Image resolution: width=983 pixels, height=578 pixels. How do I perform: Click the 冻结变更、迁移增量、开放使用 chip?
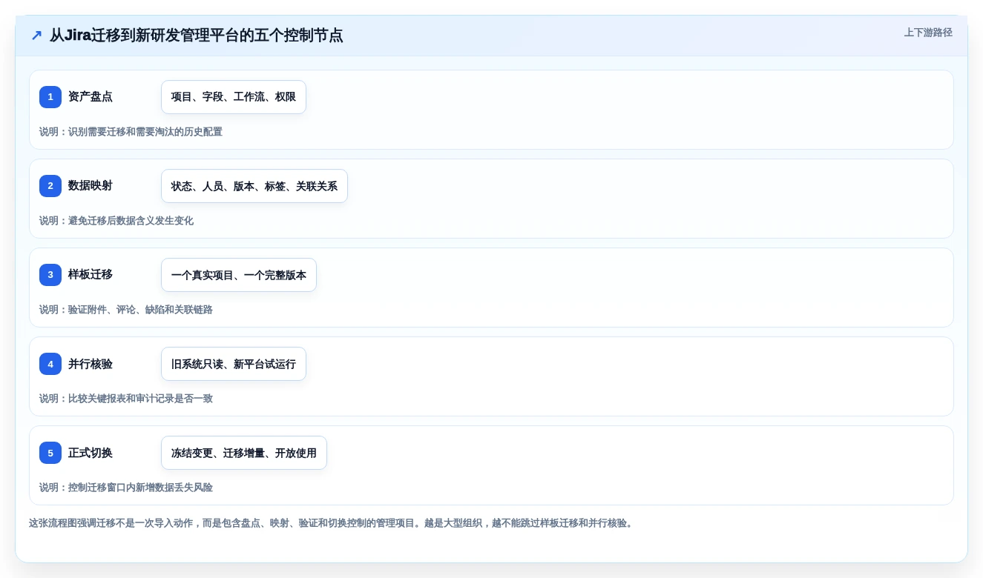pyautogui.click(x=244, y=453)
